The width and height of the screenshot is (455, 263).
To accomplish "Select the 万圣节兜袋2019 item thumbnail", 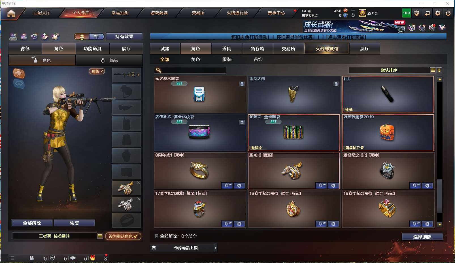I will [388, 132].
